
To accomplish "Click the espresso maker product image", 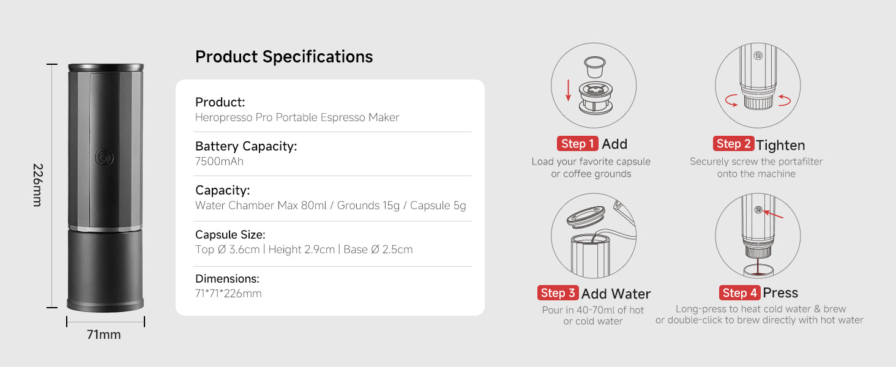I will [x=105, y=188].
